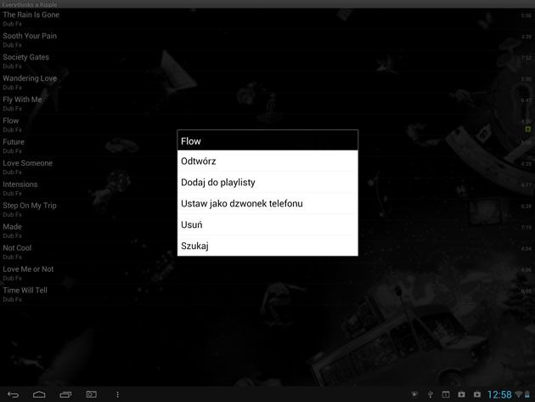Screen dimensions: 535x402
Task: Select Ustaw jako dzwonek telefonu
Action: pyautogui.click(x=267, y=203)
